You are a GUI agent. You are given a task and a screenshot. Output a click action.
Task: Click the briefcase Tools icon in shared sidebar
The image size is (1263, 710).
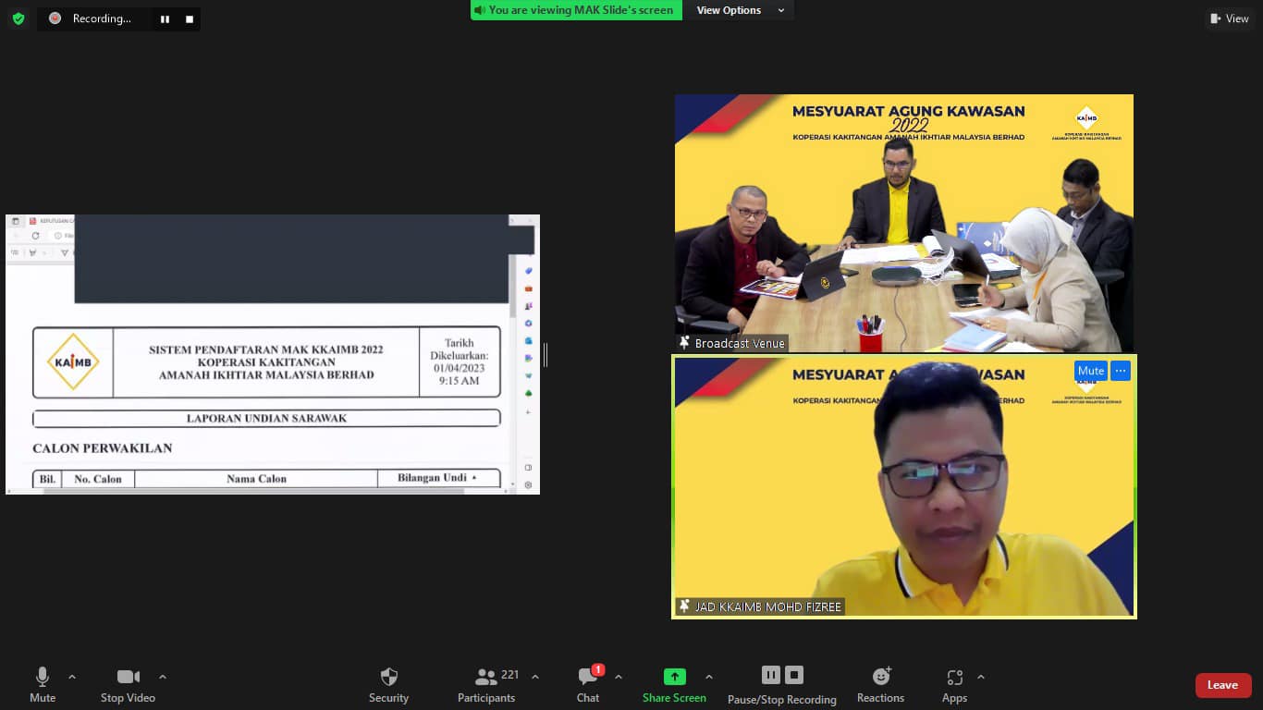(x=528, y=288)
